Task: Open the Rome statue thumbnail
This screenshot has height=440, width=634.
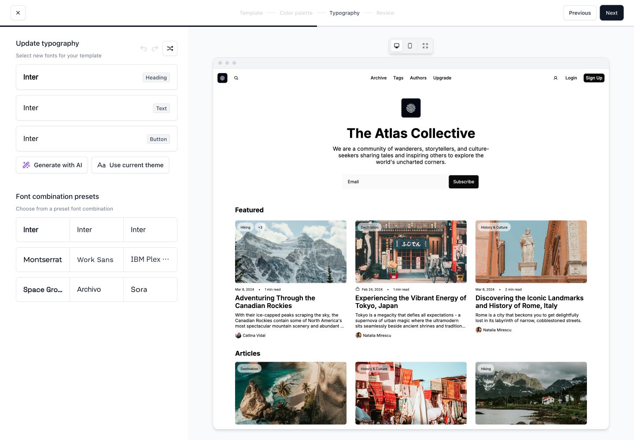Action: 531,252
